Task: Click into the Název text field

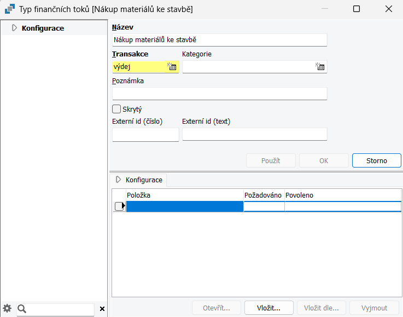Action: pos(220,40)
